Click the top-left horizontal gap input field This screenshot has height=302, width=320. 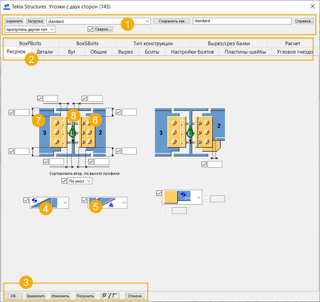click(50, 98)
